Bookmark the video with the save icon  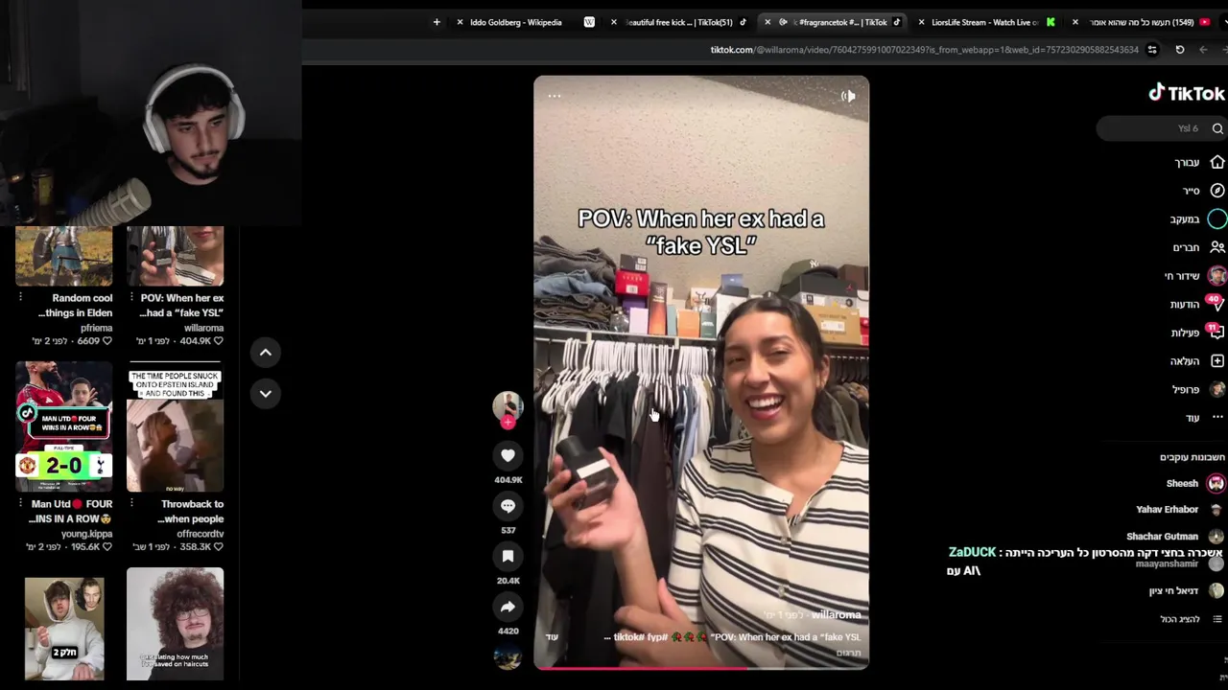click(x=508, y=557)
